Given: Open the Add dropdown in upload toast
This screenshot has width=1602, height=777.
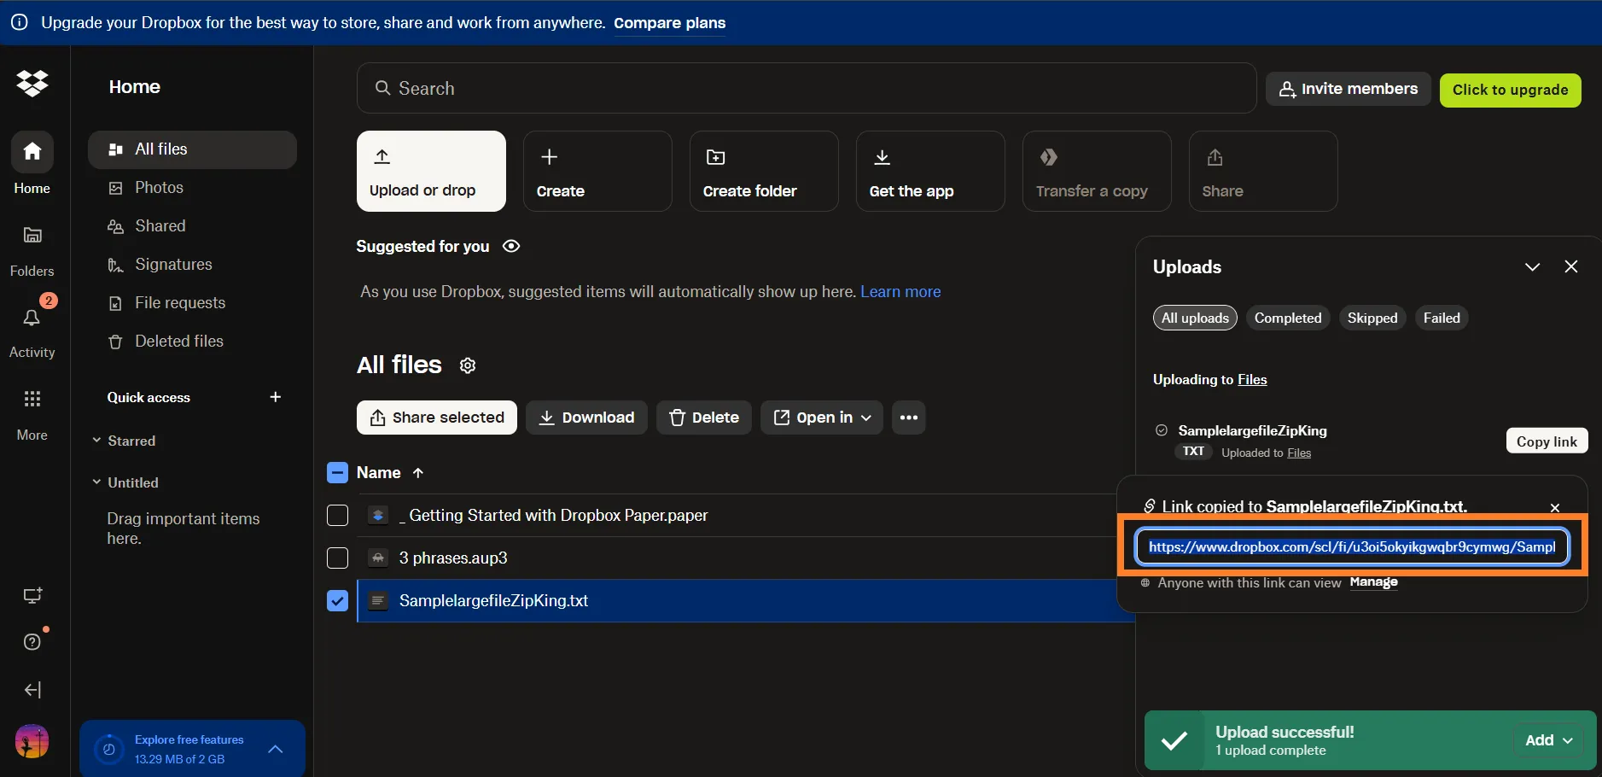Looking at the screenshot, I should [x=1548, y=740].
